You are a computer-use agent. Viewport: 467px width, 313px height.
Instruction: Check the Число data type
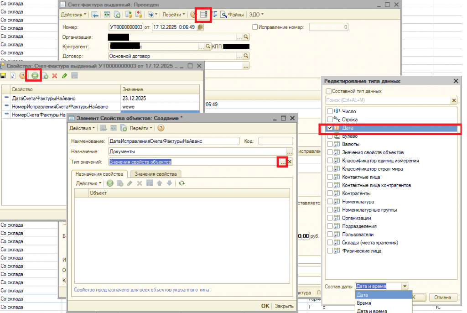(x=330, y=111)
